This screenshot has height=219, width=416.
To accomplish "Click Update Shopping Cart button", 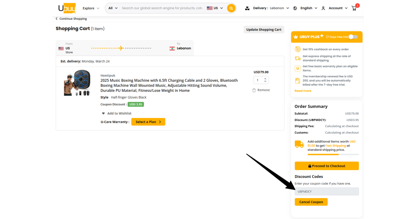I will click(264, 30).
